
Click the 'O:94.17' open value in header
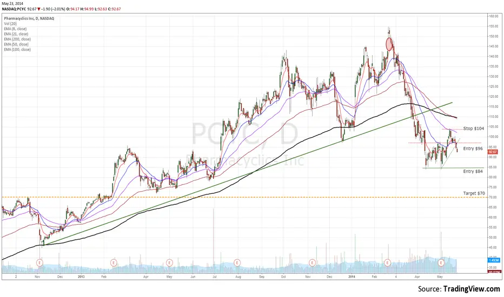tap(73, 9)
